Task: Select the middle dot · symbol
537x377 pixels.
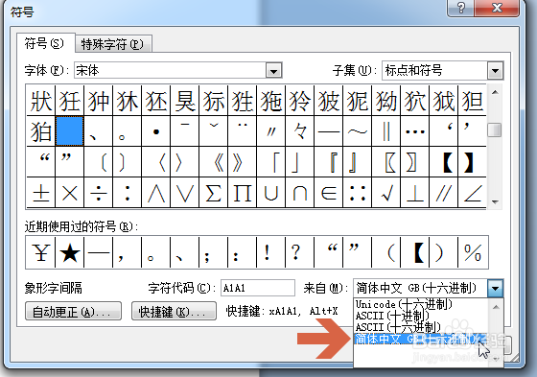Action: tap(155, 130)
